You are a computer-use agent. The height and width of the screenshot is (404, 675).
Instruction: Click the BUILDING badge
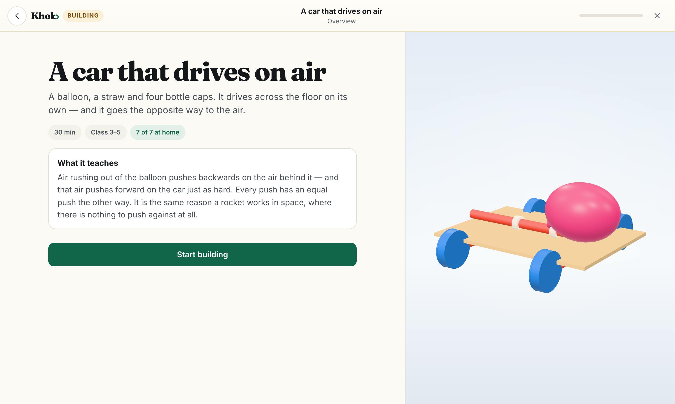pyautogui.click(x=83, y=15)
